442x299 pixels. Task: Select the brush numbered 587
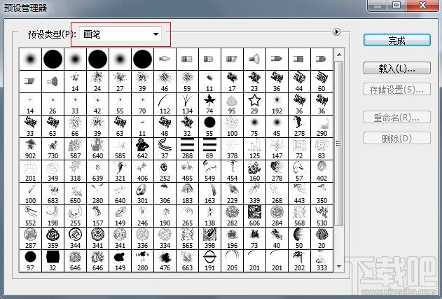[75, 148]
